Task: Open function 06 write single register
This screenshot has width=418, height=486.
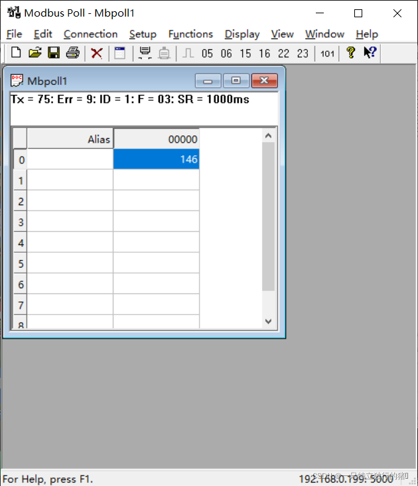Action: click(x=226, y=53)
